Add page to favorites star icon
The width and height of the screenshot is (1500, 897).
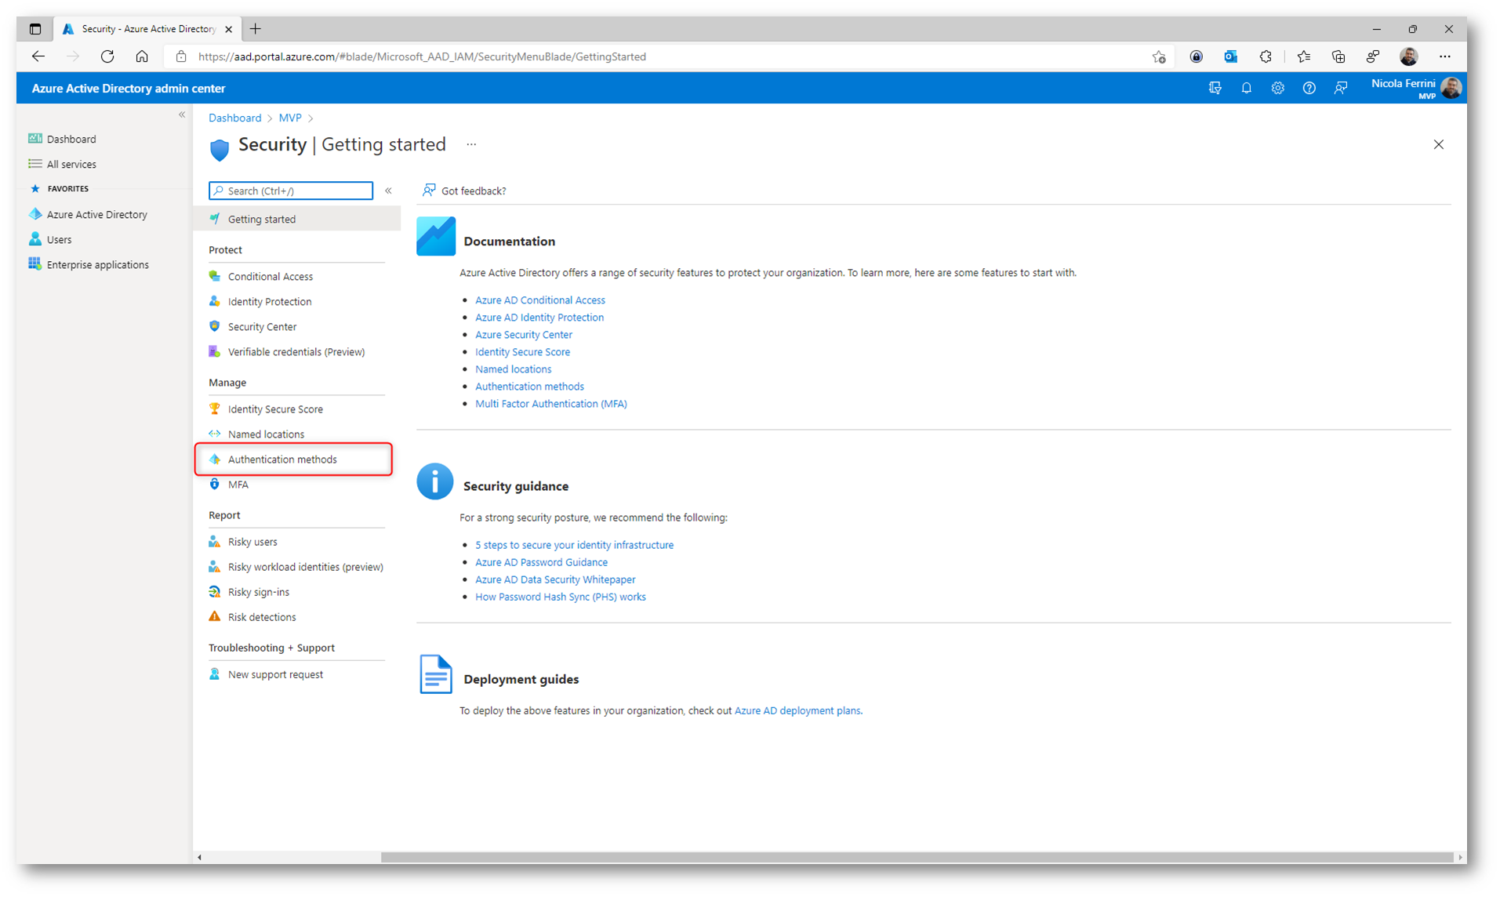pyautogui.click(x=1158, y=56)
